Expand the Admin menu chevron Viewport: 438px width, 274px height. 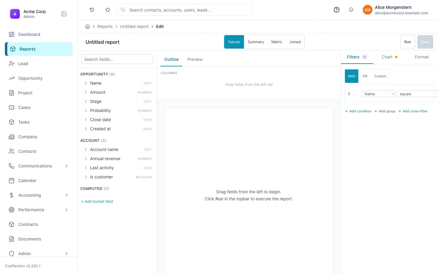click(x=67, y=254)
